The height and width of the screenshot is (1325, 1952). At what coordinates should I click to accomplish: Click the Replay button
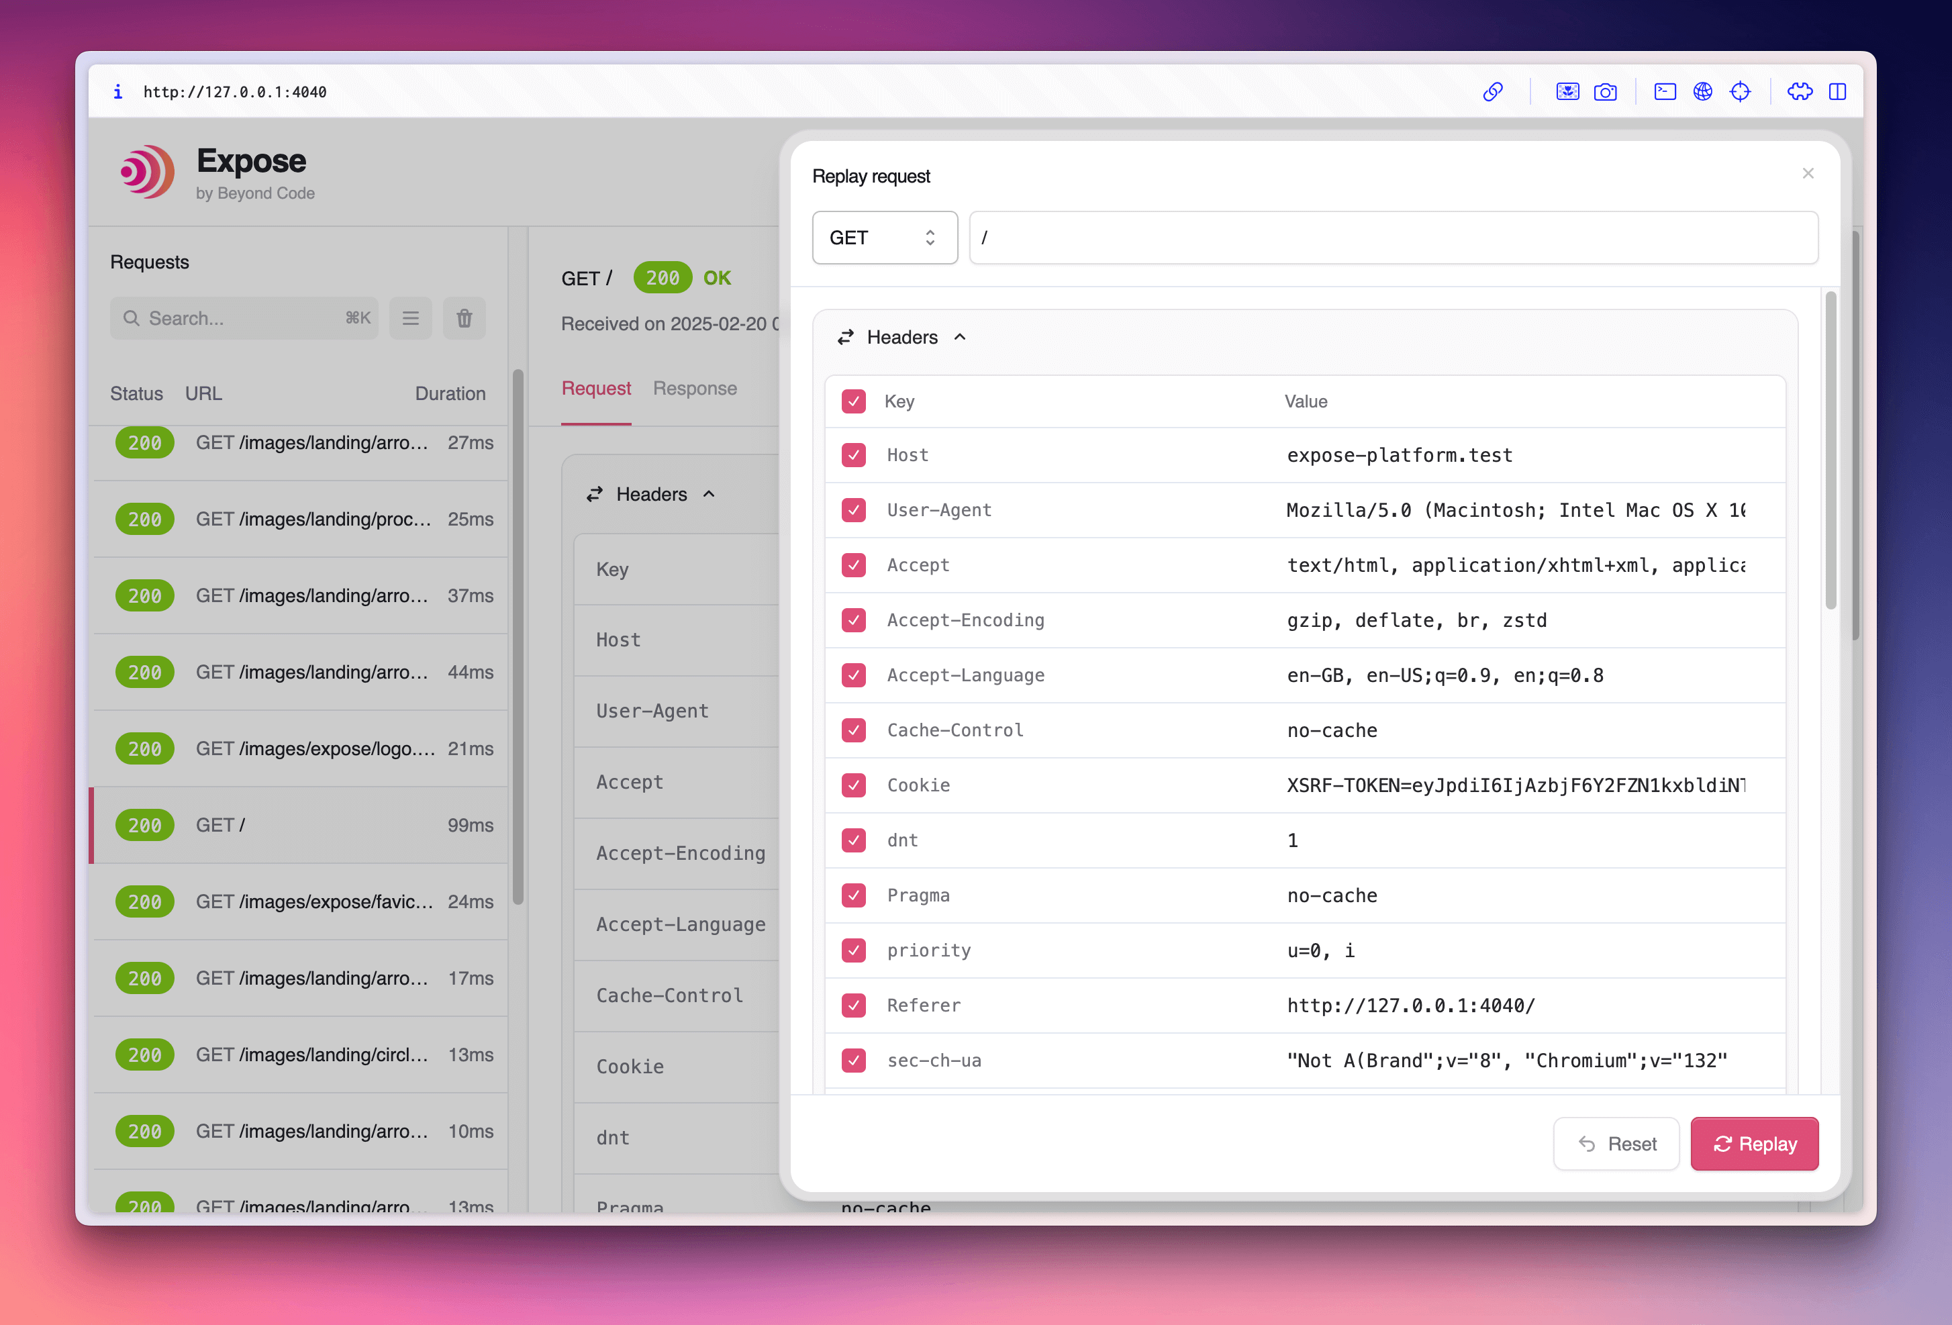click(1754, 1144)
